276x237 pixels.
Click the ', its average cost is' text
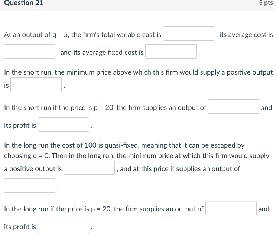click(245, 35)
